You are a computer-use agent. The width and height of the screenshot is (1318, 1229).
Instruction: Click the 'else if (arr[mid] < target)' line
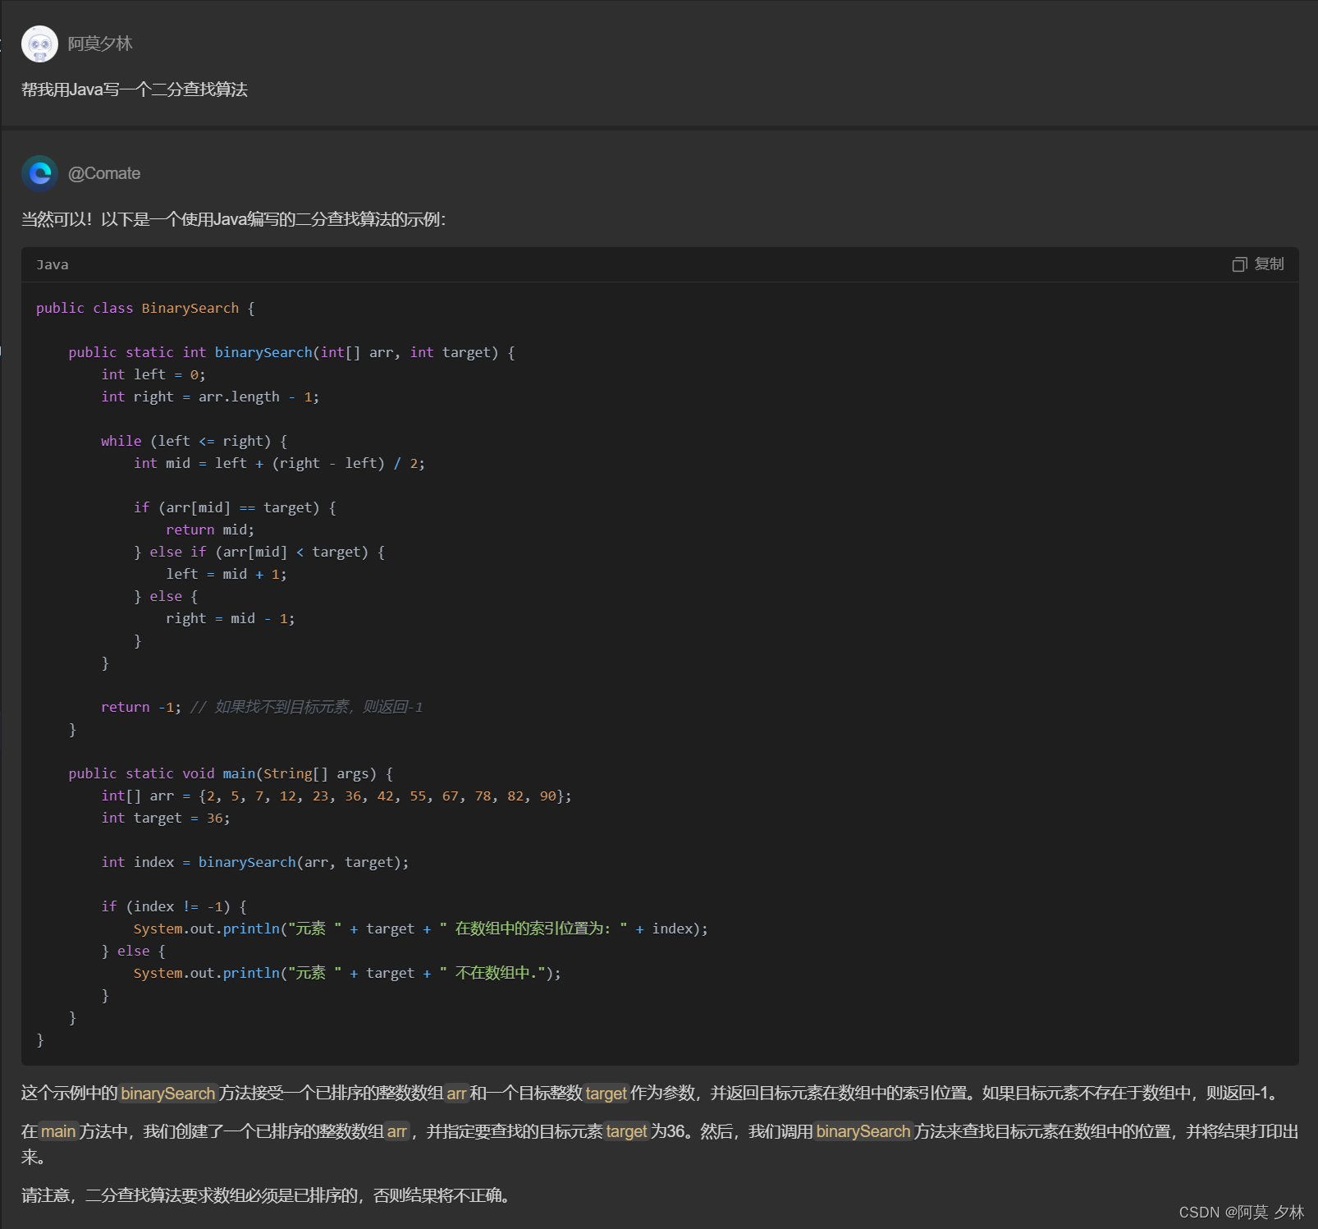tap(259, 552)
